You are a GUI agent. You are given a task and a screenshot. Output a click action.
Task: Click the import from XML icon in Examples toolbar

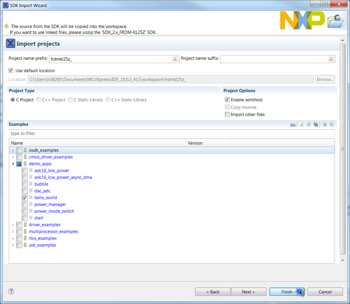point(293,124)
